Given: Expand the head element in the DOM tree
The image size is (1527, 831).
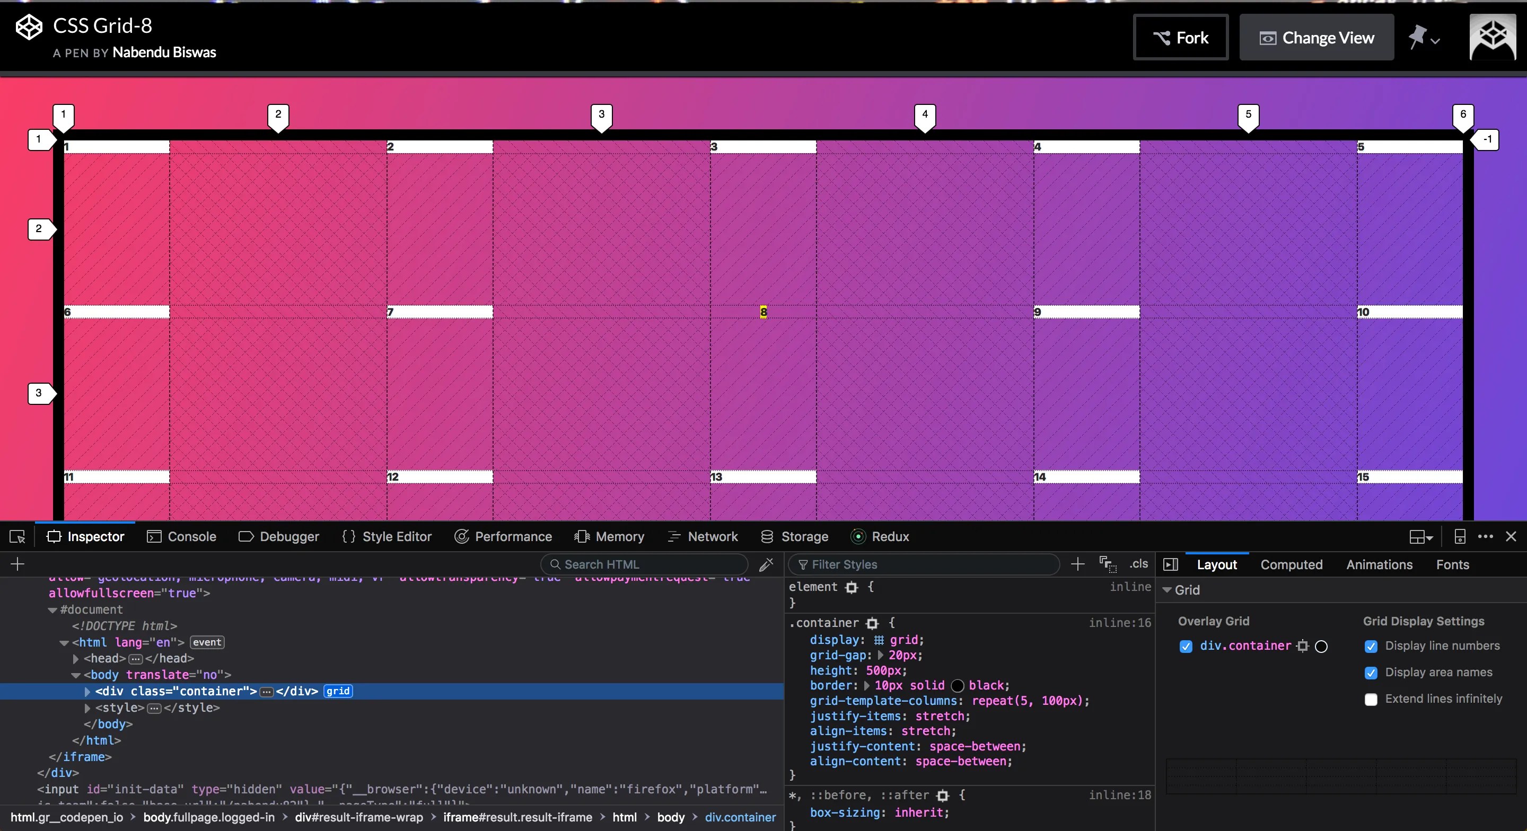Looking at the screenshot, I should tap(76, 659).
